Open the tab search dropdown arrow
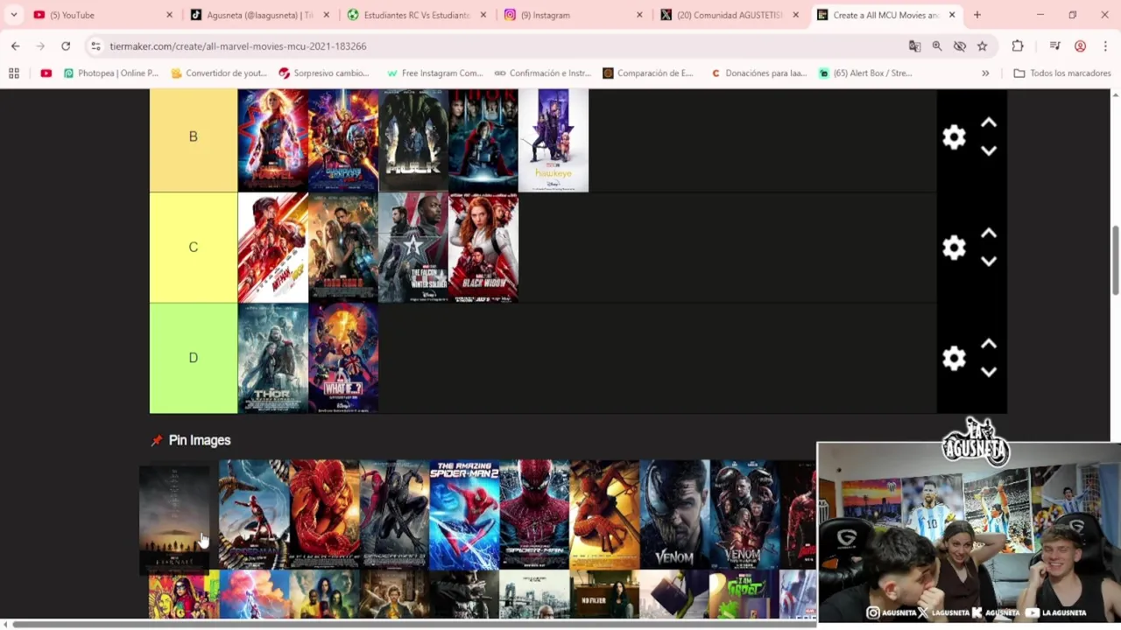The height and width of the screenshot is (630, 1121). tap(13, 15)
